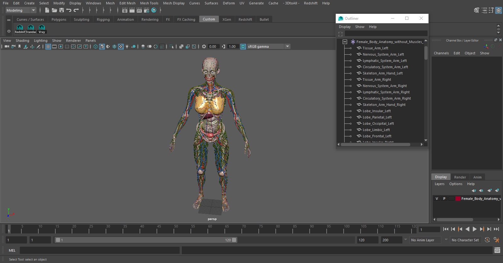Start IPR render using the IPR icon

(x=139, y=10)
